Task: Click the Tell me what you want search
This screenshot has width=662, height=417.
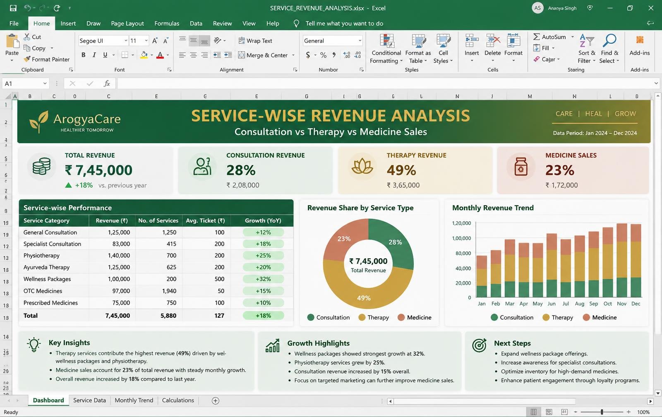Action: [x=344, y=23]
